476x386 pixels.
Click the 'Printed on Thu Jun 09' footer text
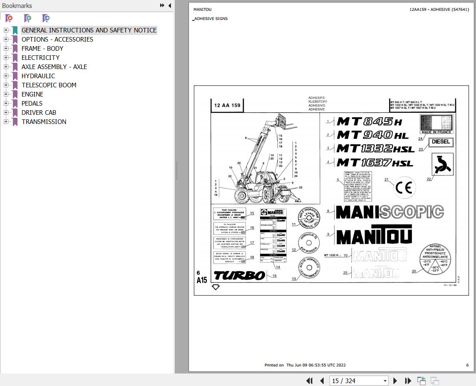coord(305,365)
